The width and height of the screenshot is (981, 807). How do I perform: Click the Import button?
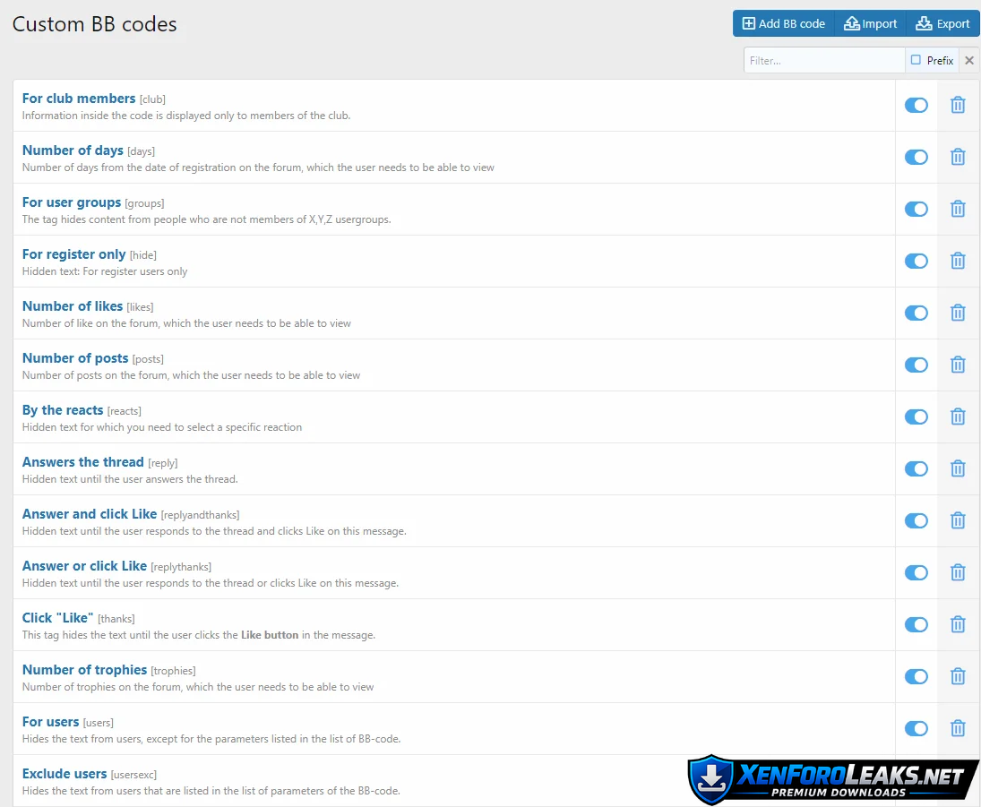pos(870,24)
